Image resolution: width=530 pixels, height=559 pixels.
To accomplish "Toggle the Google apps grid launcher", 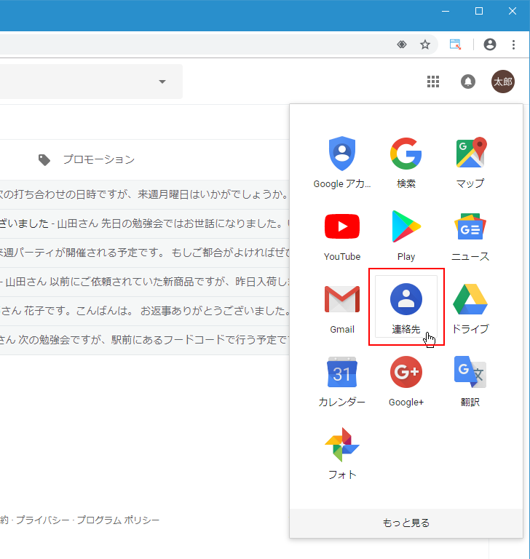I will click(x=433, y=82).
